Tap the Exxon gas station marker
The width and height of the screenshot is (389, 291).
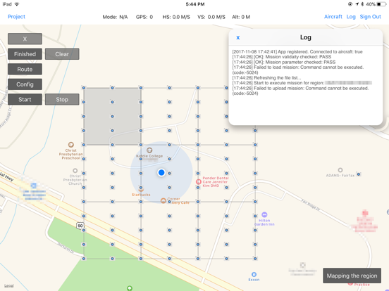254,274
